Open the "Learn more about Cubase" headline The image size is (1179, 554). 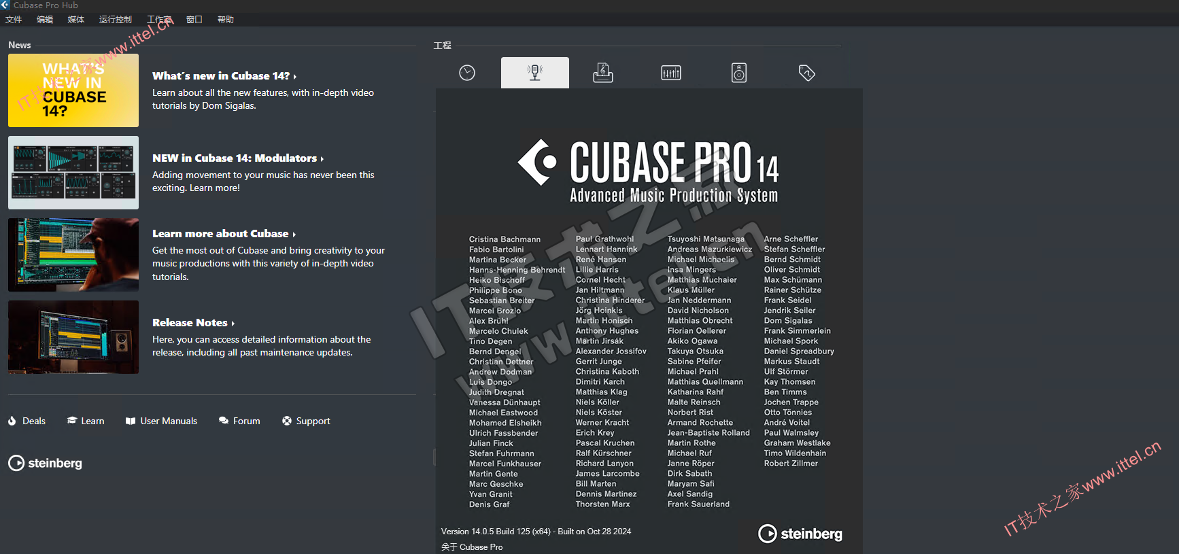tap(224, 234)
